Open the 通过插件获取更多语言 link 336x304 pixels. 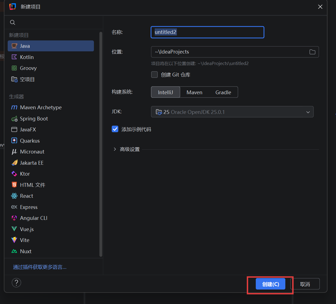point(40,267)
